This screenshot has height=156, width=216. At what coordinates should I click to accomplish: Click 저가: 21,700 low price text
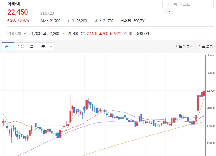[103, 21]
